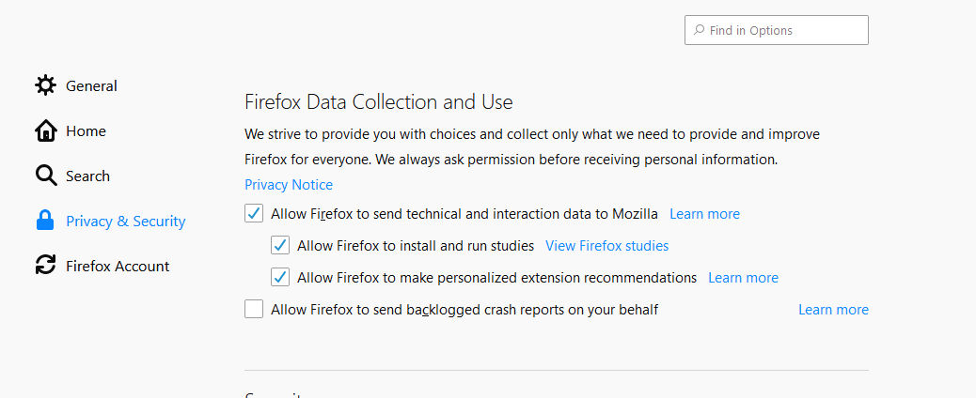Learn more about technical and interaction data
This screenshot has width=976, height=398.
pyautogui.click(x=704, y=214)
